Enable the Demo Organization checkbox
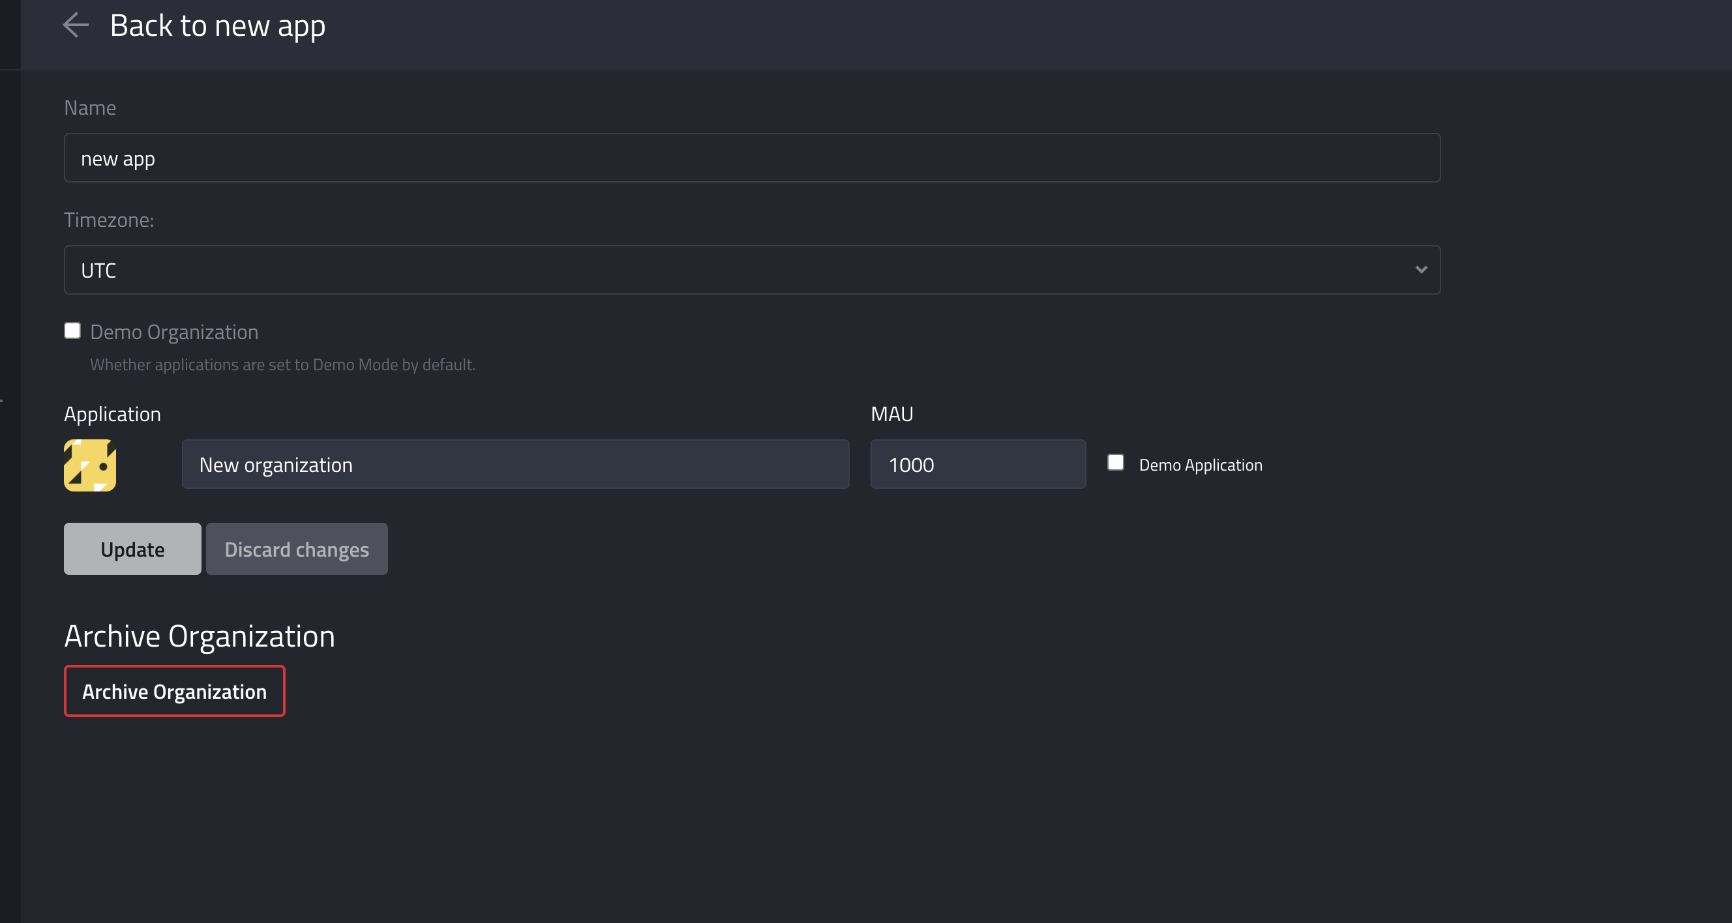The width and height of the screenshot is (1732, 923). [72, 330]
